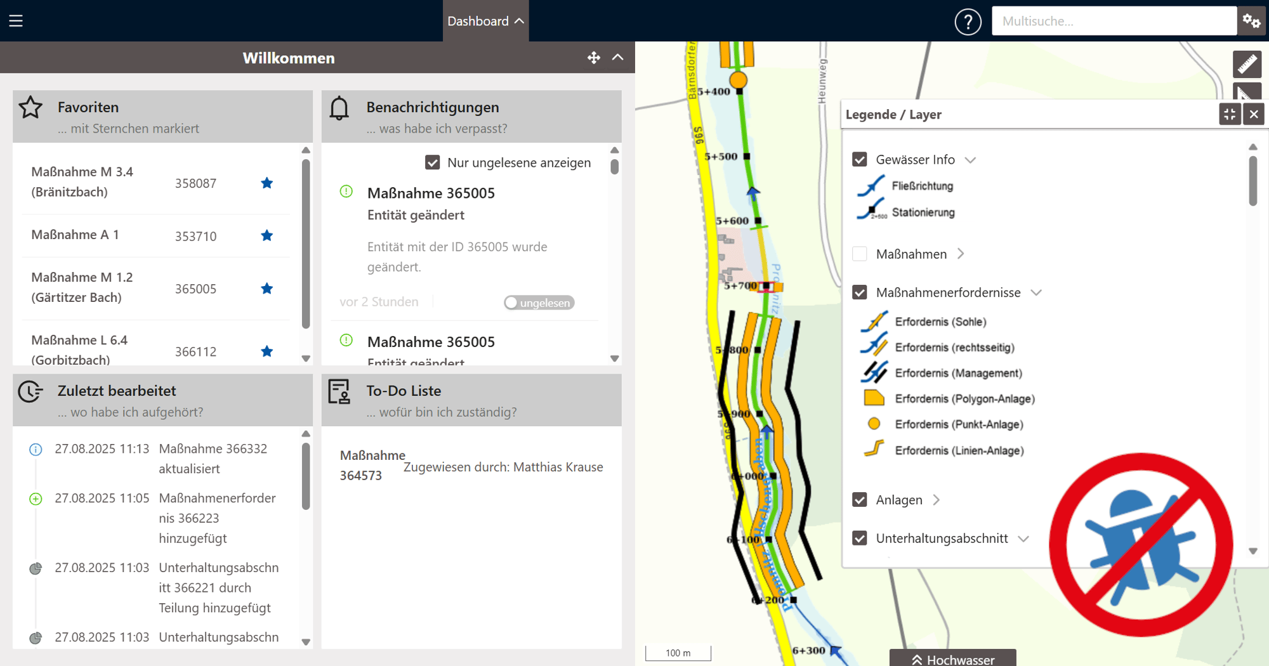Toggle the Dashboard dropdown tab
This screenshot has width=1269, height=666.
pos(485,21)
